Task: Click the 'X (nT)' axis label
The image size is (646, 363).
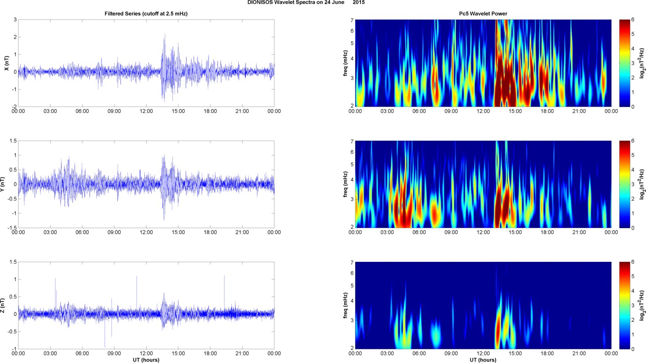Action: (x=6, y=63)
